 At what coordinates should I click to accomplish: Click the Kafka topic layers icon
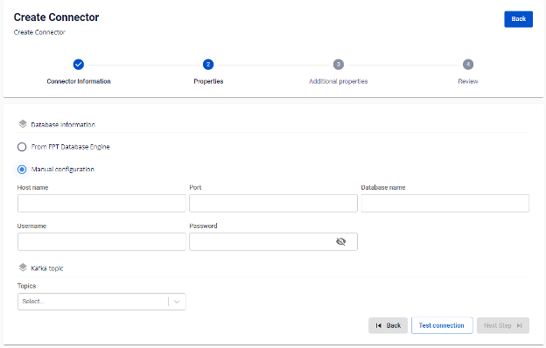pos(23,268)
